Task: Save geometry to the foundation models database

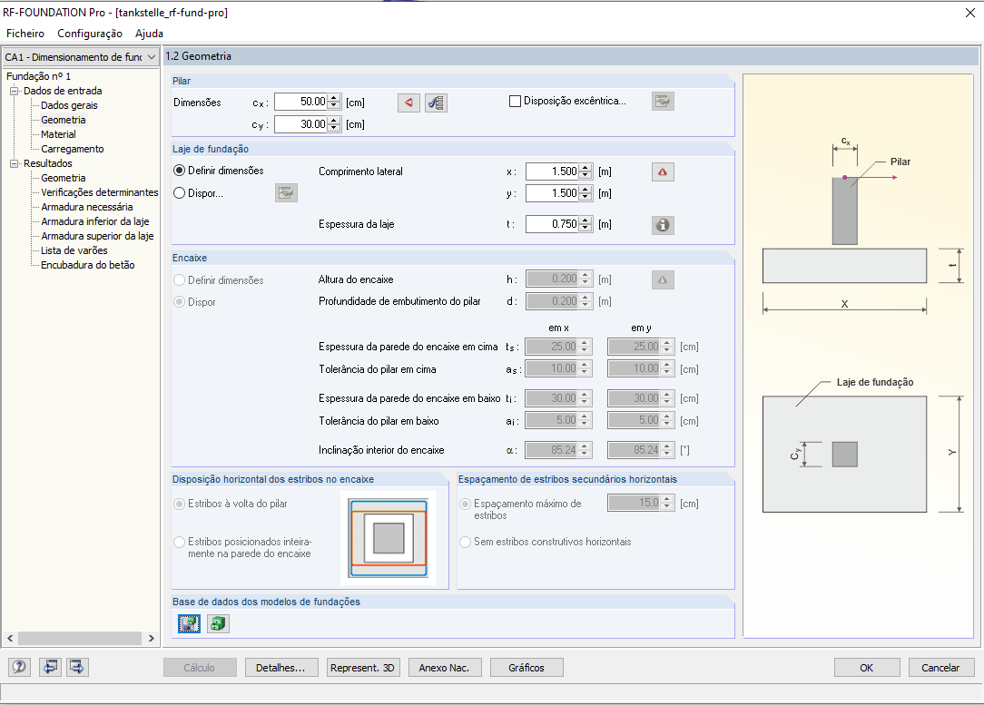Action: (188, 623)
